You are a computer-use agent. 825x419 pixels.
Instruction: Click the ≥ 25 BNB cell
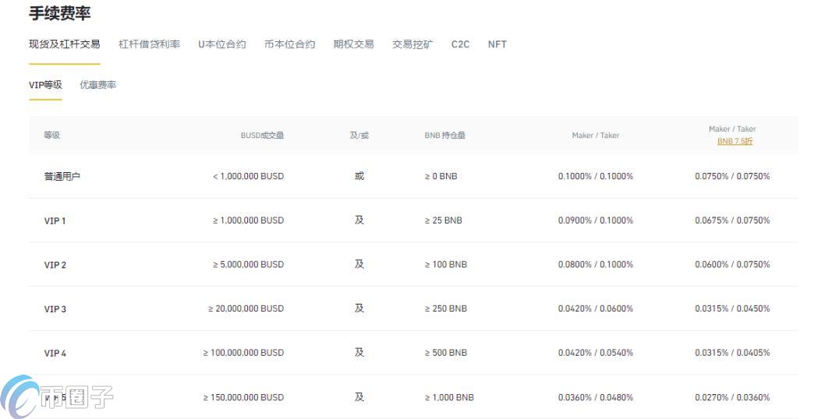[x=443, y=220]
